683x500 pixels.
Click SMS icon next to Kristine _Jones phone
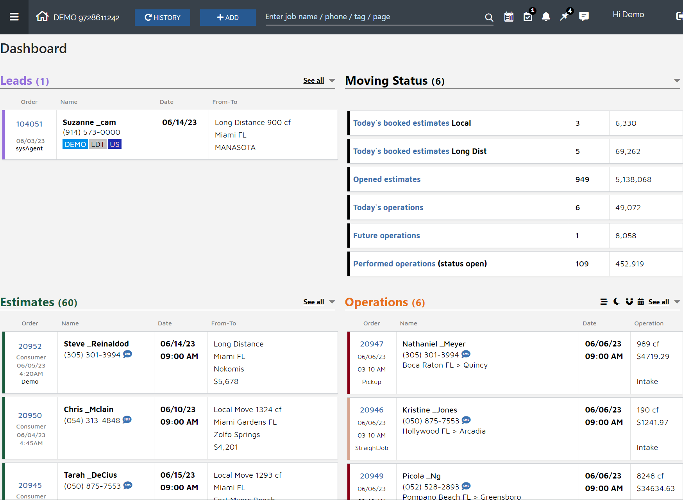point(466,420)
